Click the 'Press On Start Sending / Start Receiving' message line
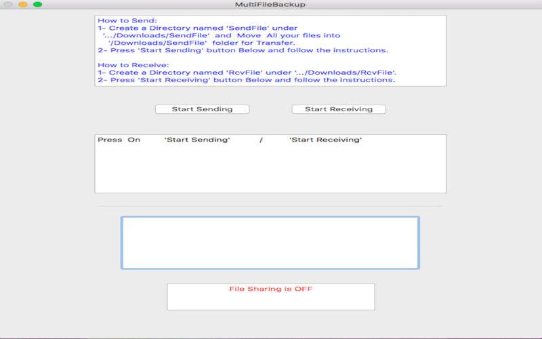This screenshot has height=339, width=542. [230, 140]
